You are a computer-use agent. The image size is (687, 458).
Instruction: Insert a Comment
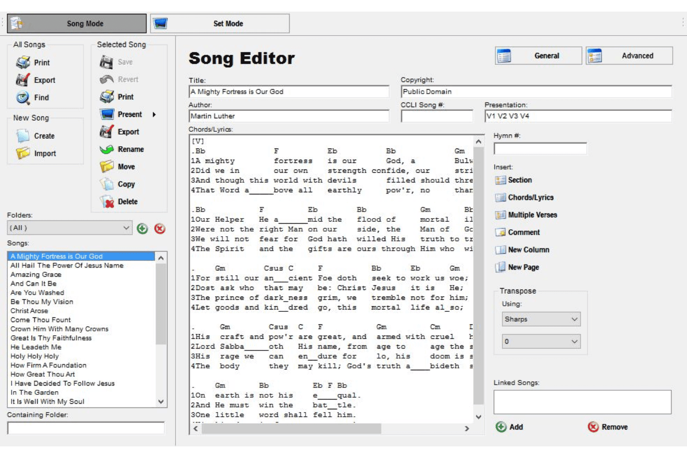click(518, 232)
